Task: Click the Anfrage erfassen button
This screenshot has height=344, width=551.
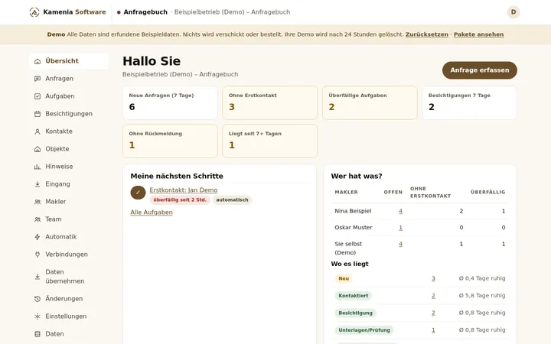Action: pyautogui.click(x=479, y=70)
